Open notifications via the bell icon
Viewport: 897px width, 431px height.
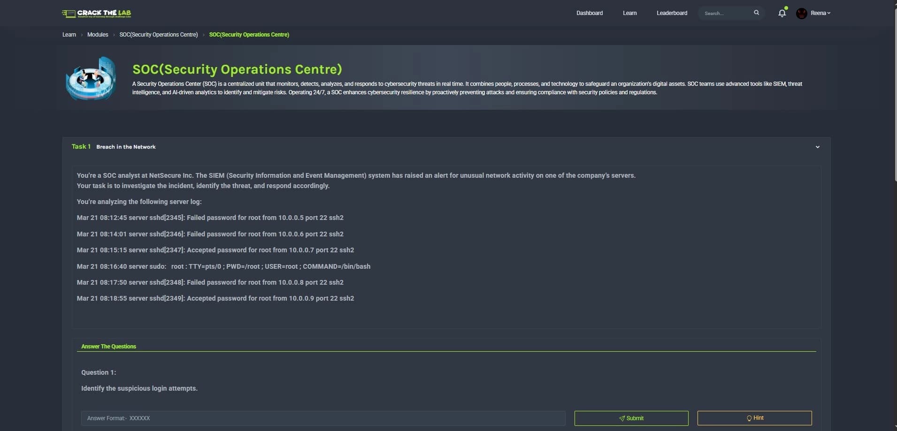click(x=781, y=13)
